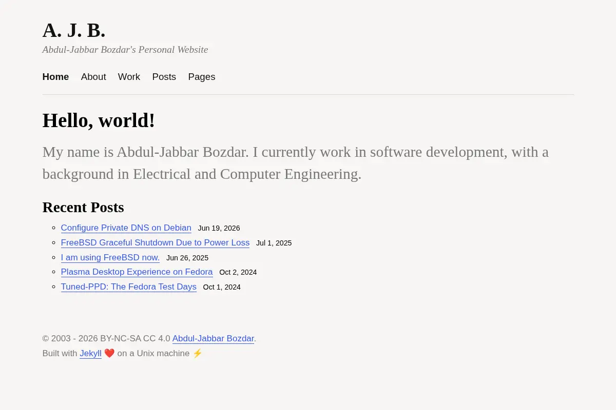Image resolution: width=616 pixels, height=410 pixels.
Task: Click the intro paragraph about software development
Action: pos(295,163)
